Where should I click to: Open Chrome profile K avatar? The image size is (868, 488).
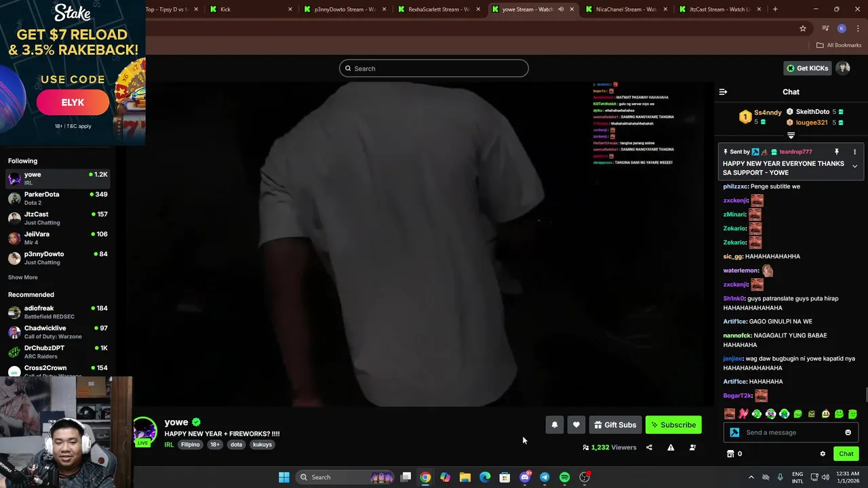842,28
